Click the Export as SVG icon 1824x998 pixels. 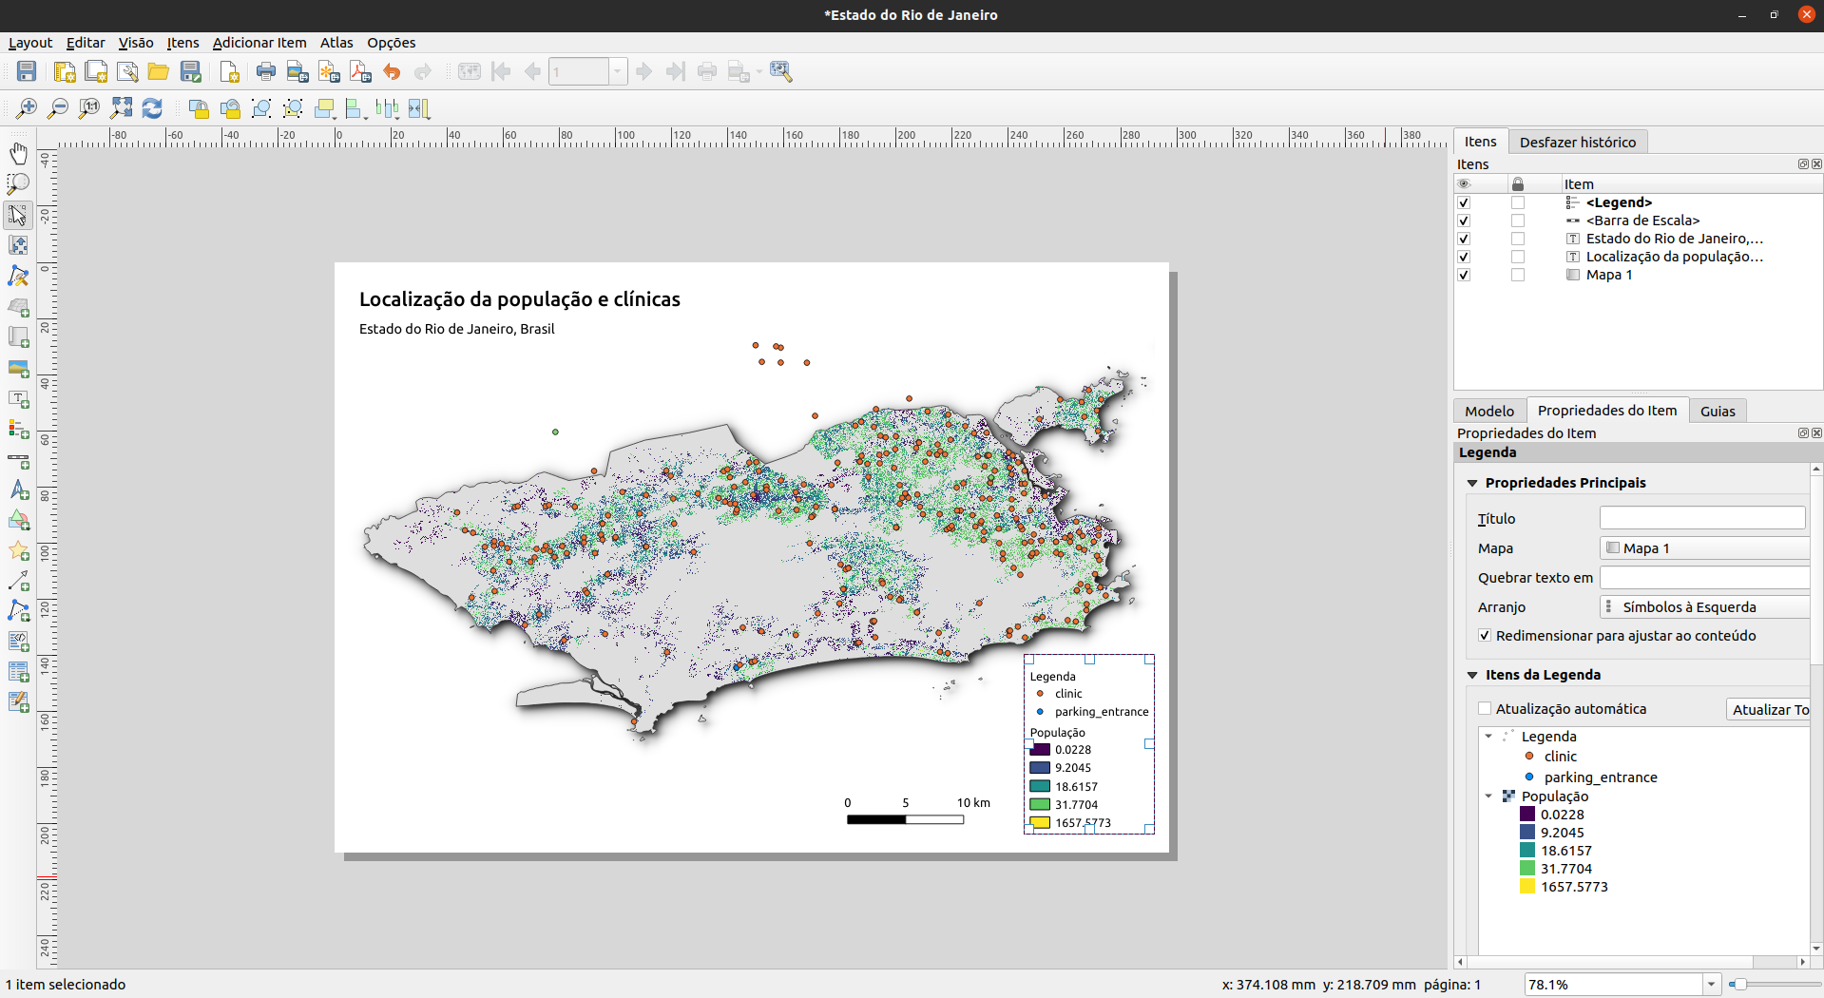point(329,71)
